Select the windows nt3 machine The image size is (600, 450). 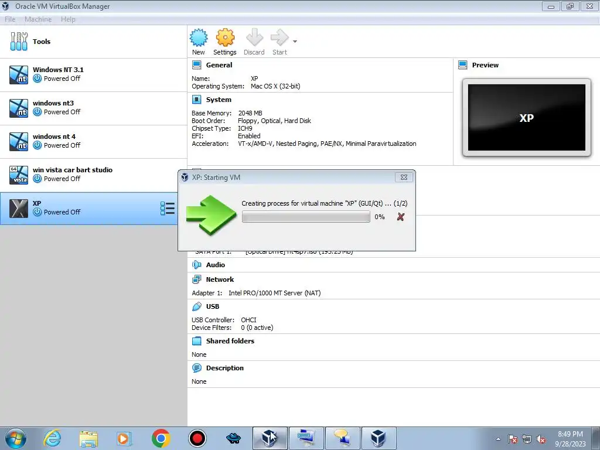93,108
